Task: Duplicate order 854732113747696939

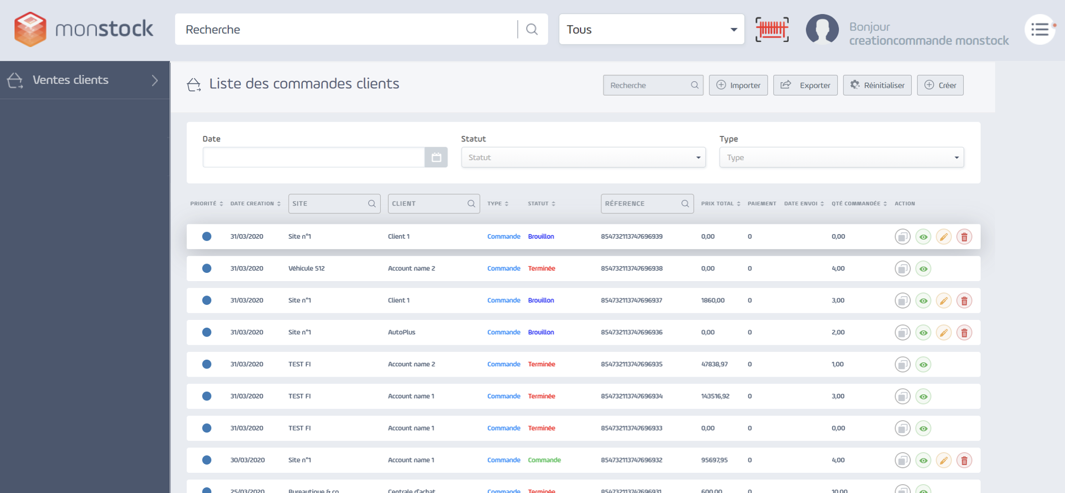Action: coord(903,237)
